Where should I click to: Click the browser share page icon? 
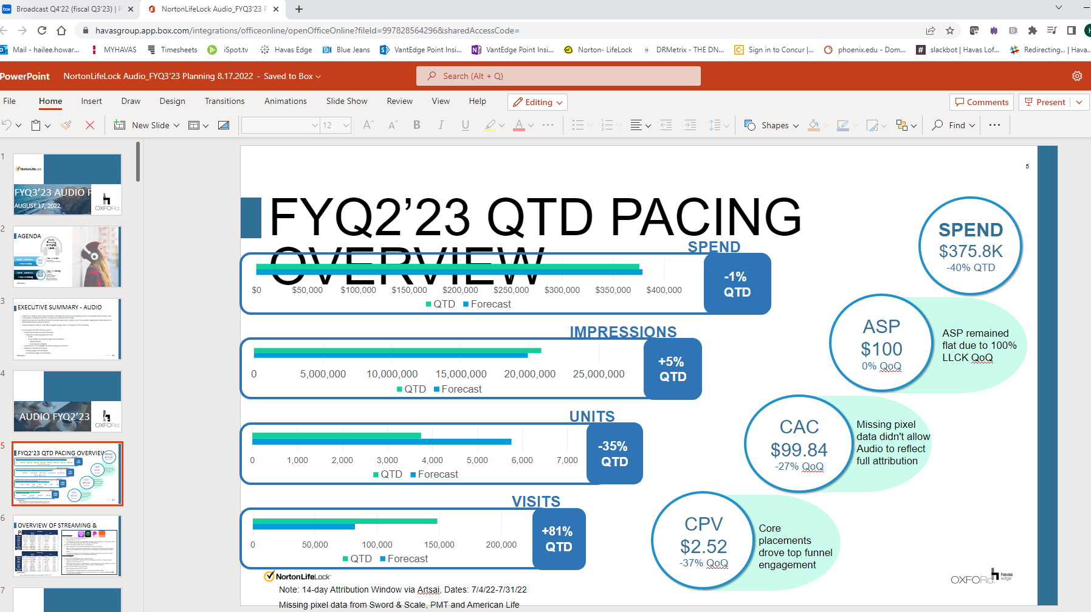[x=931, y=30]
